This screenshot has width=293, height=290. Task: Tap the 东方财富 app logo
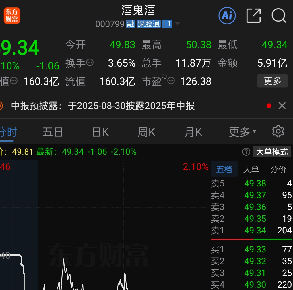pos(12,15)
